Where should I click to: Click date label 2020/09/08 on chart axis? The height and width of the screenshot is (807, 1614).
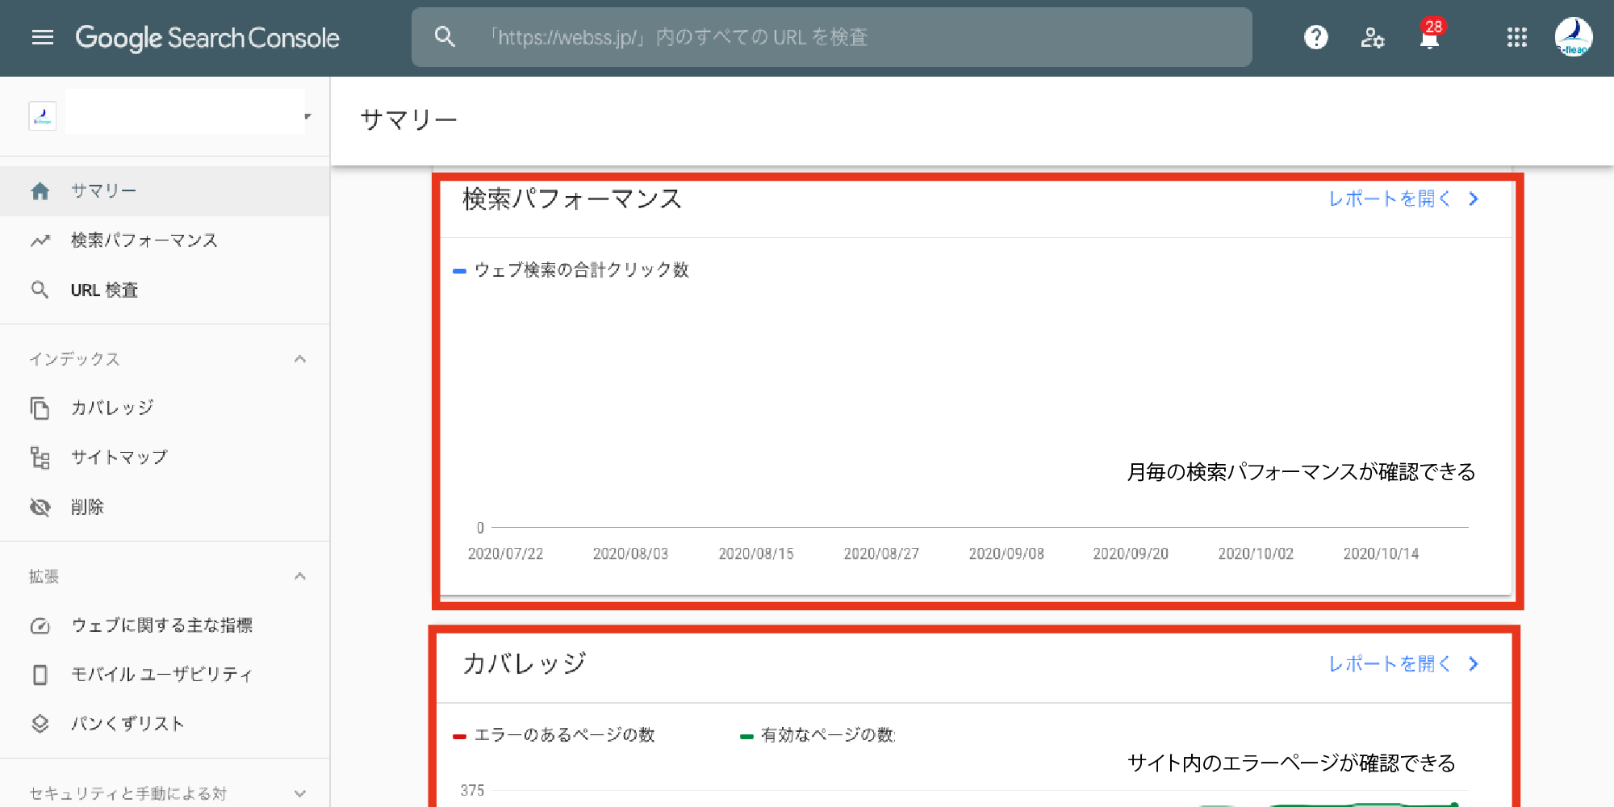pyautogui.click(x=1006, y=554)
